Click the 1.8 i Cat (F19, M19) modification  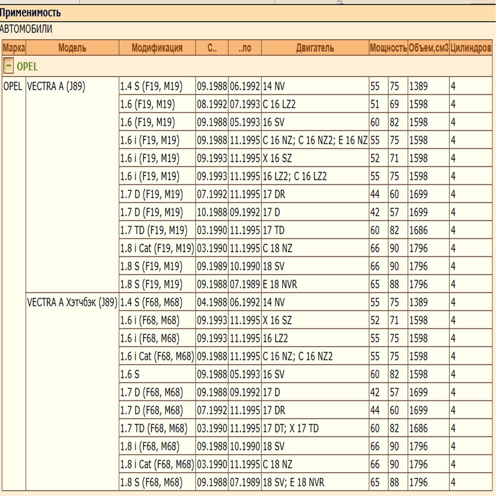tap(157, 248)
